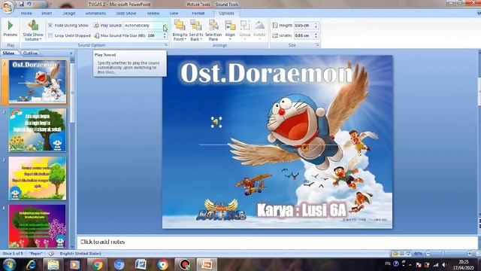Click the Height input field
This screenshot has width=481, height=271.
click(x=304, y=26)
